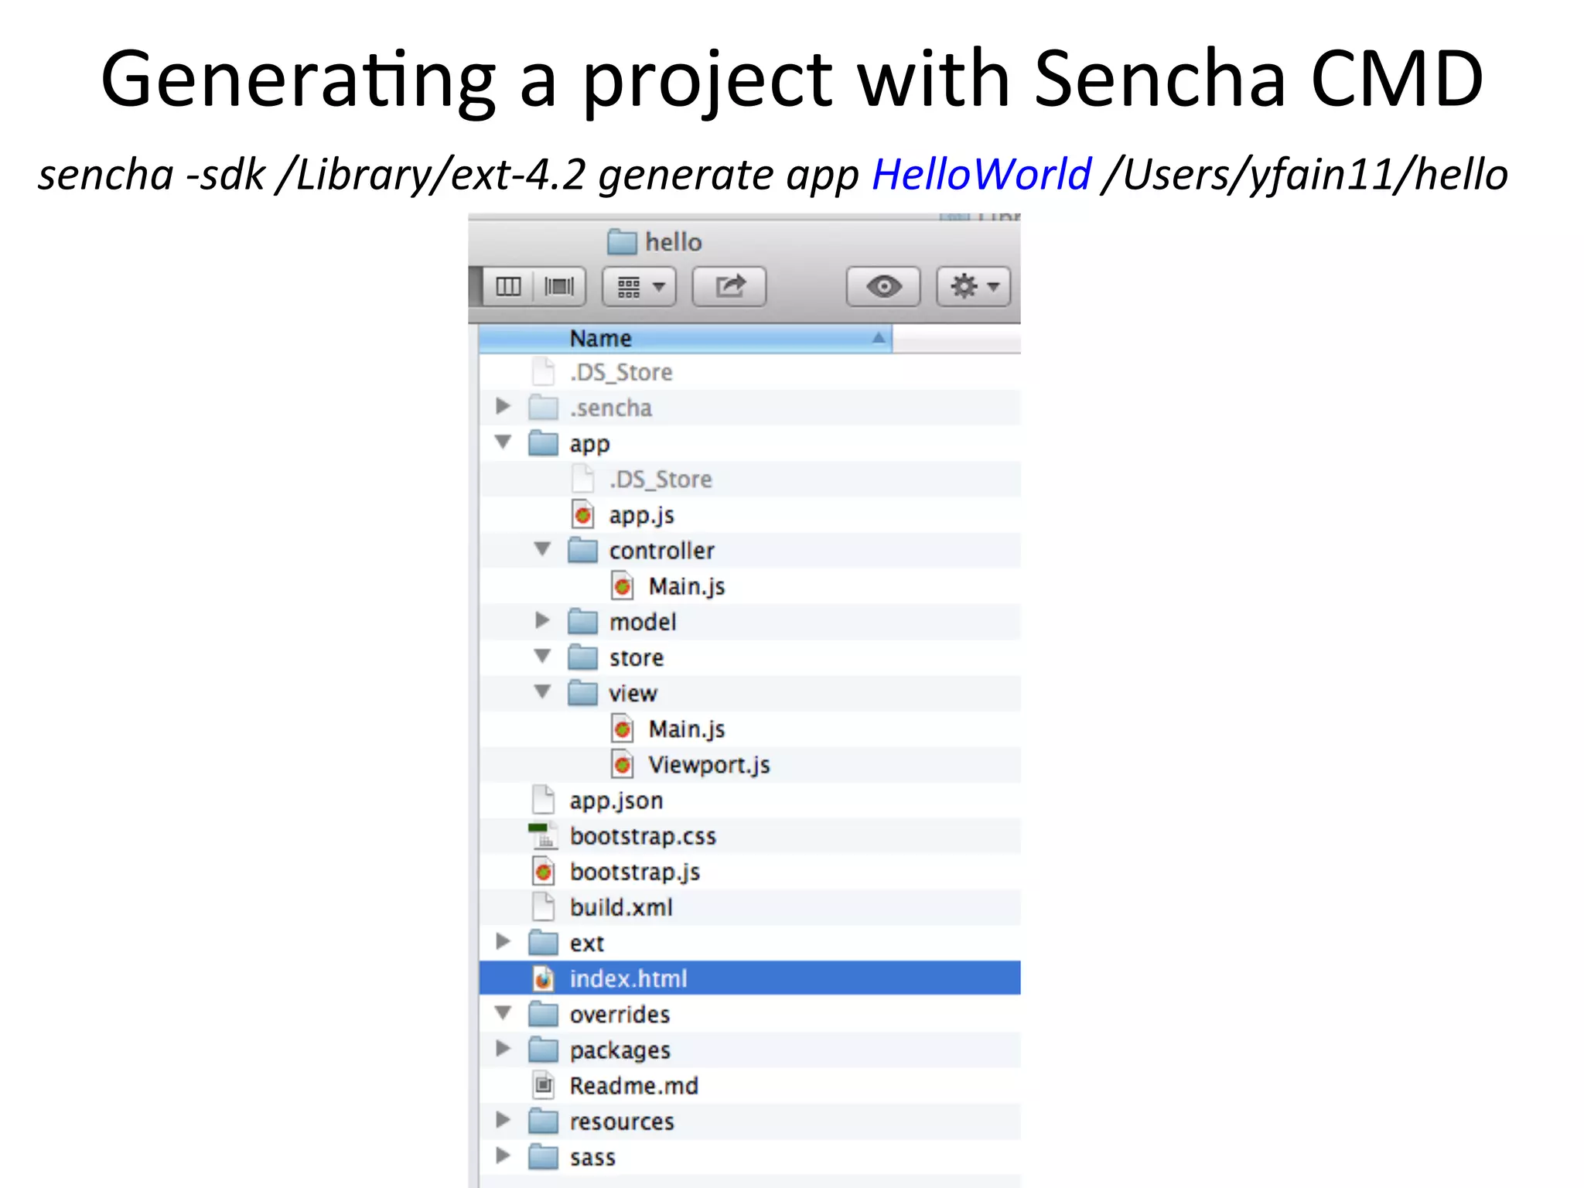Viewport: 1584px width, 1188px height.
Task: Expand the model folder
Action: pos(543,620)
